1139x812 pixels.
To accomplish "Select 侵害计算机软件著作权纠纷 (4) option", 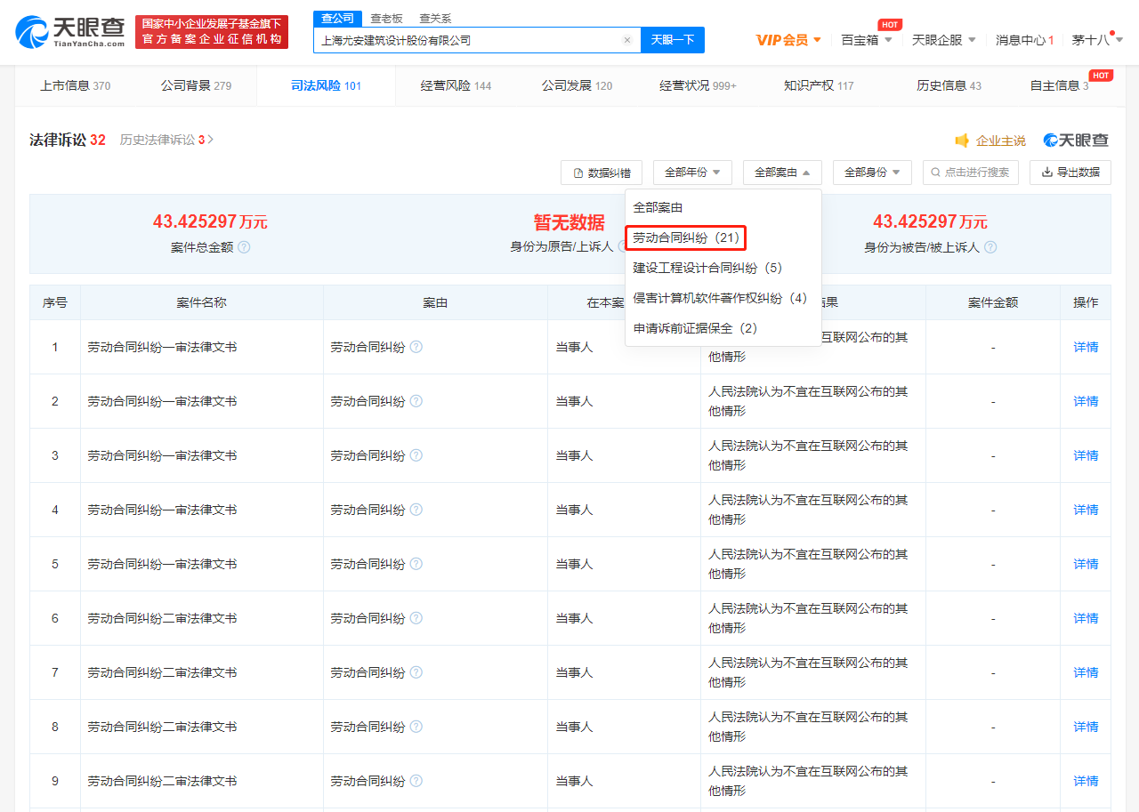I will pyautogui.click(x=719, y=298).
